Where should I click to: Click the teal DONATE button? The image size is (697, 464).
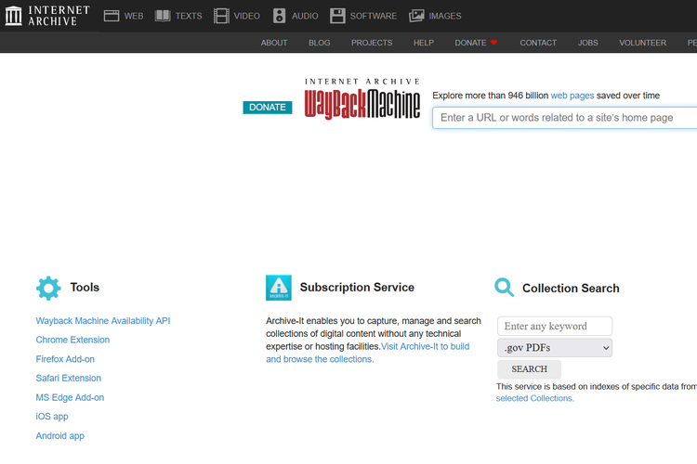click(x=267, y=108)
